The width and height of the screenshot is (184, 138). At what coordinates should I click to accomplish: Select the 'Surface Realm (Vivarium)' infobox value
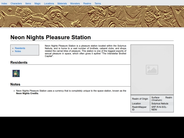162,99
